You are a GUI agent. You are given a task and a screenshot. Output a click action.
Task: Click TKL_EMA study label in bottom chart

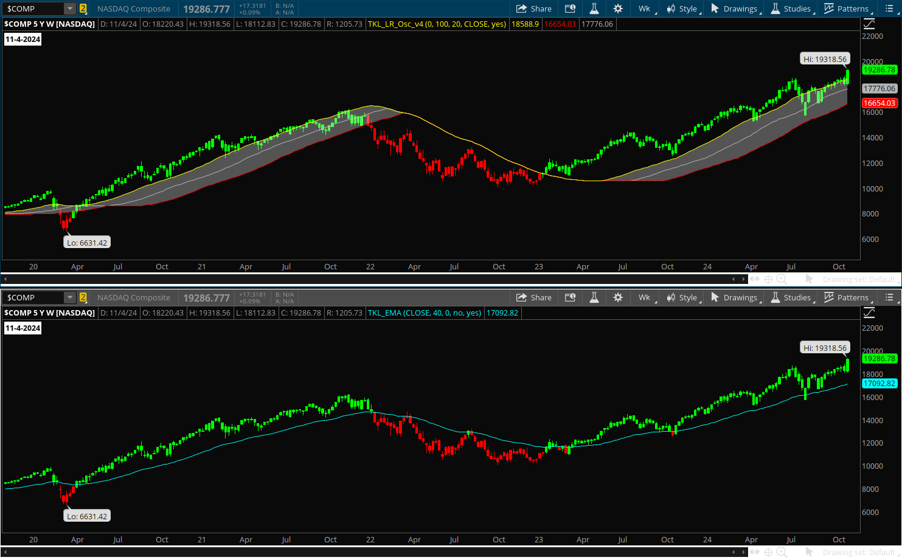pyautogui.click(x=425, y=313)
